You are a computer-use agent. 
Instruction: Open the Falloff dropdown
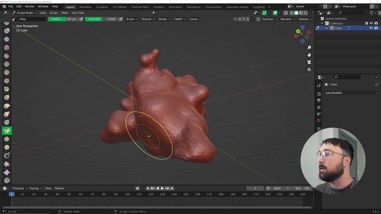click(179, 19)
